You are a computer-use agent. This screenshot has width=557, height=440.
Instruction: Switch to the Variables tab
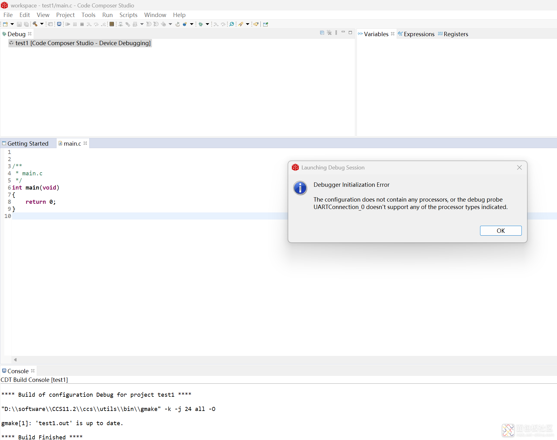click(x=376, y=34)
